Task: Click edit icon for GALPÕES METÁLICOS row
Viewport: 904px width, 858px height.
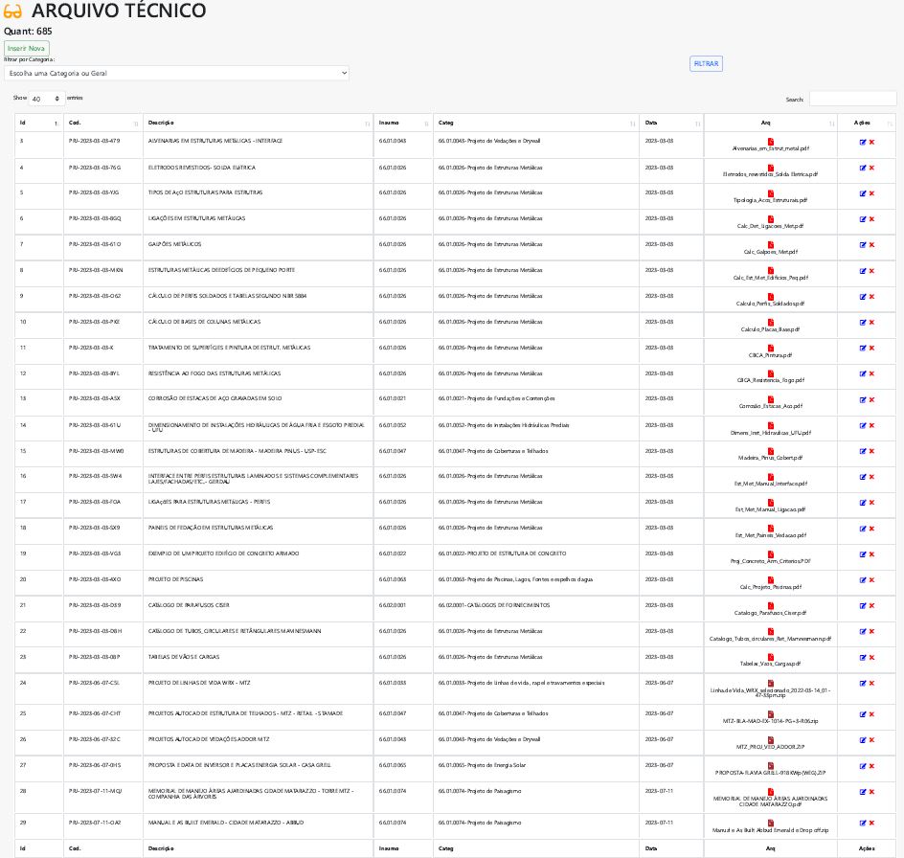Action: click(x=863, y=245)
